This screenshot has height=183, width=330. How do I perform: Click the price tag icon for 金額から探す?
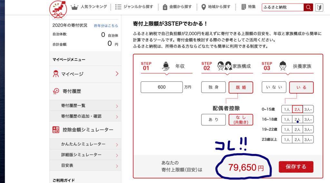tap(165, 7)
